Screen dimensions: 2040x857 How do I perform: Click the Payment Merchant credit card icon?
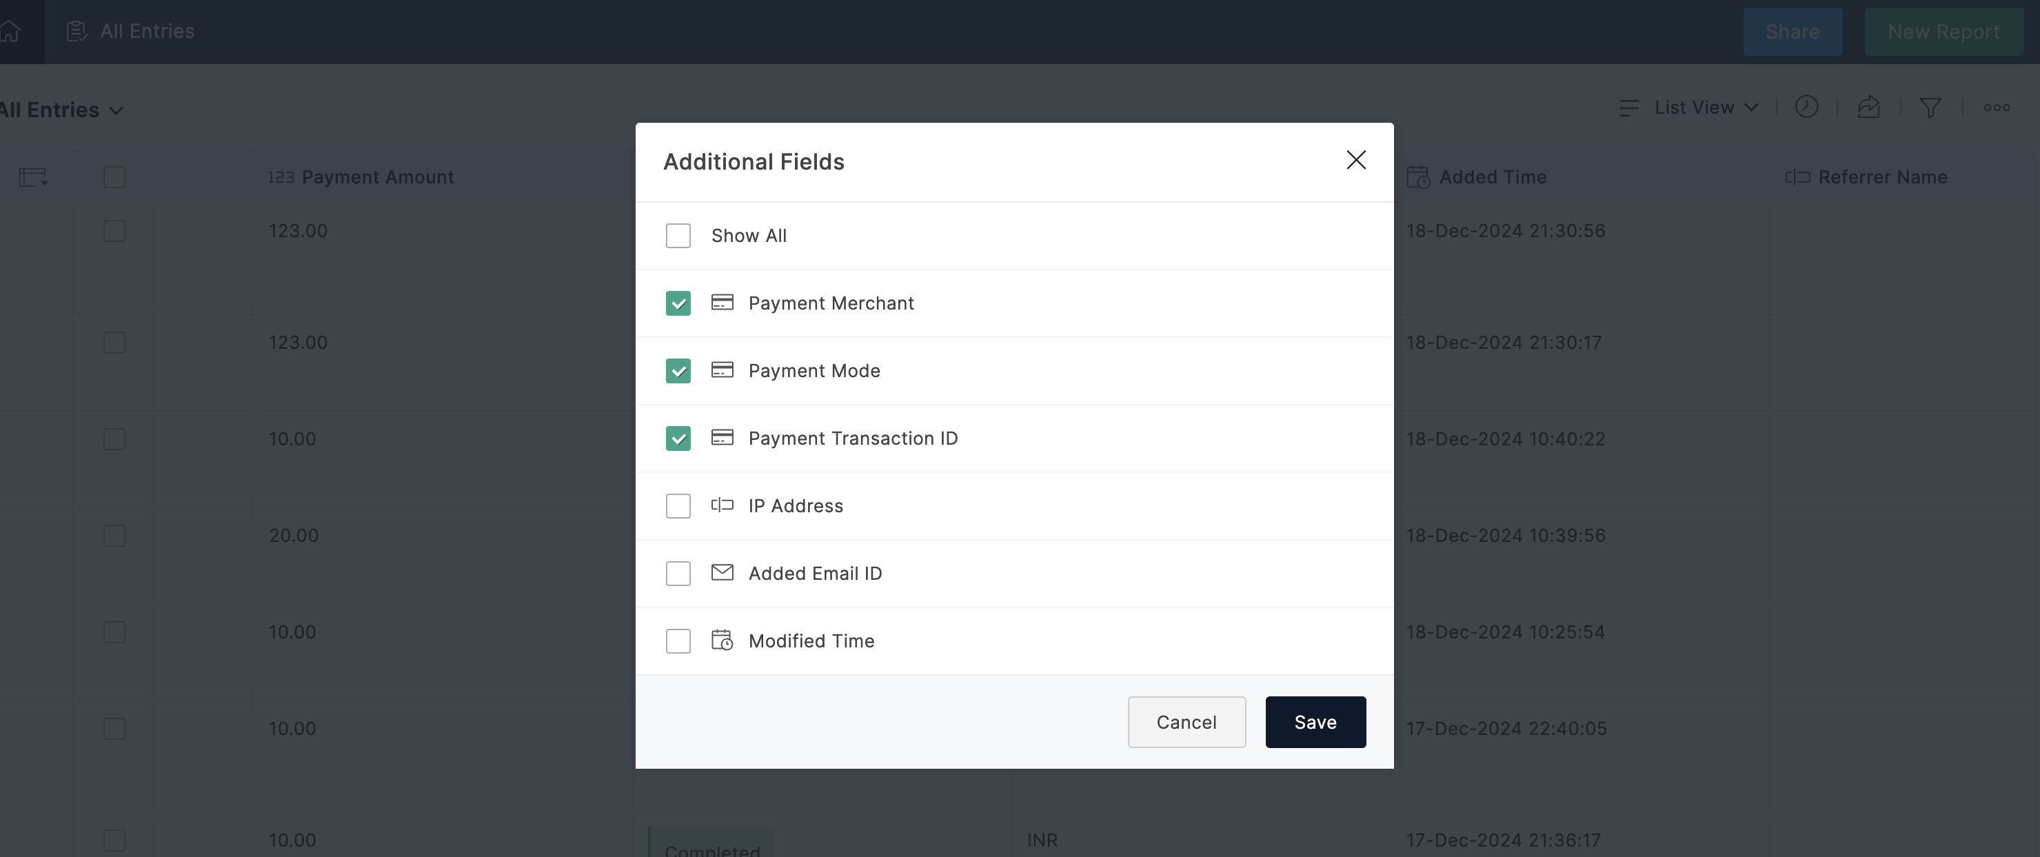pos(720,303)
